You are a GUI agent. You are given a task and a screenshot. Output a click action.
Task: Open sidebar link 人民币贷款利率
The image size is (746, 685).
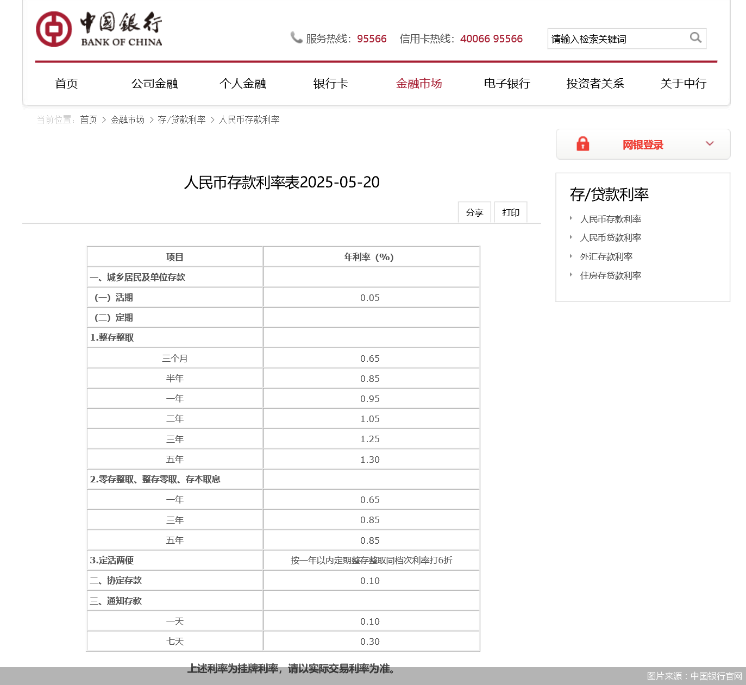point(610,238)
